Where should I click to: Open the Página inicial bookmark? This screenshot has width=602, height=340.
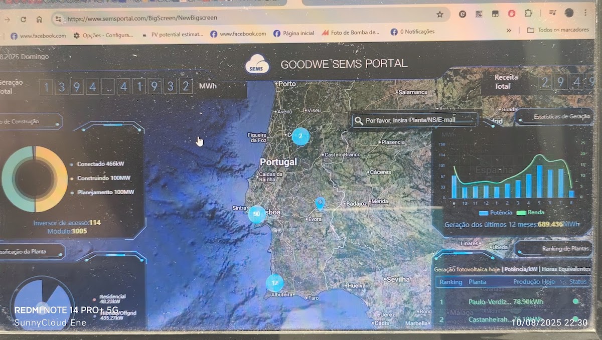point(294,33)
